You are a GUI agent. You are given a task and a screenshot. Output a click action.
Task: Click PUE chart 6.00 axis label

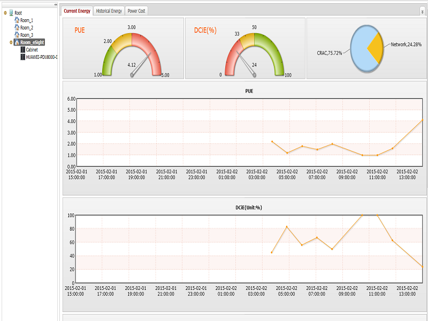[x=71, y=99]
